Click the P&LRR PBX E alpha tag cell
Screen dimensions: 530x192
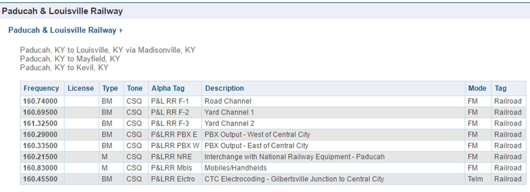(x=175, y=134)
